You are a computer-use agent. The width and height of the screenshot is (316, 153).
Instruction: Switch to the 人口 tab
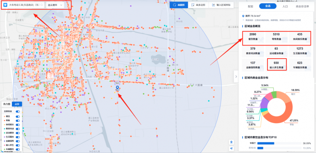tap(285, 6)
